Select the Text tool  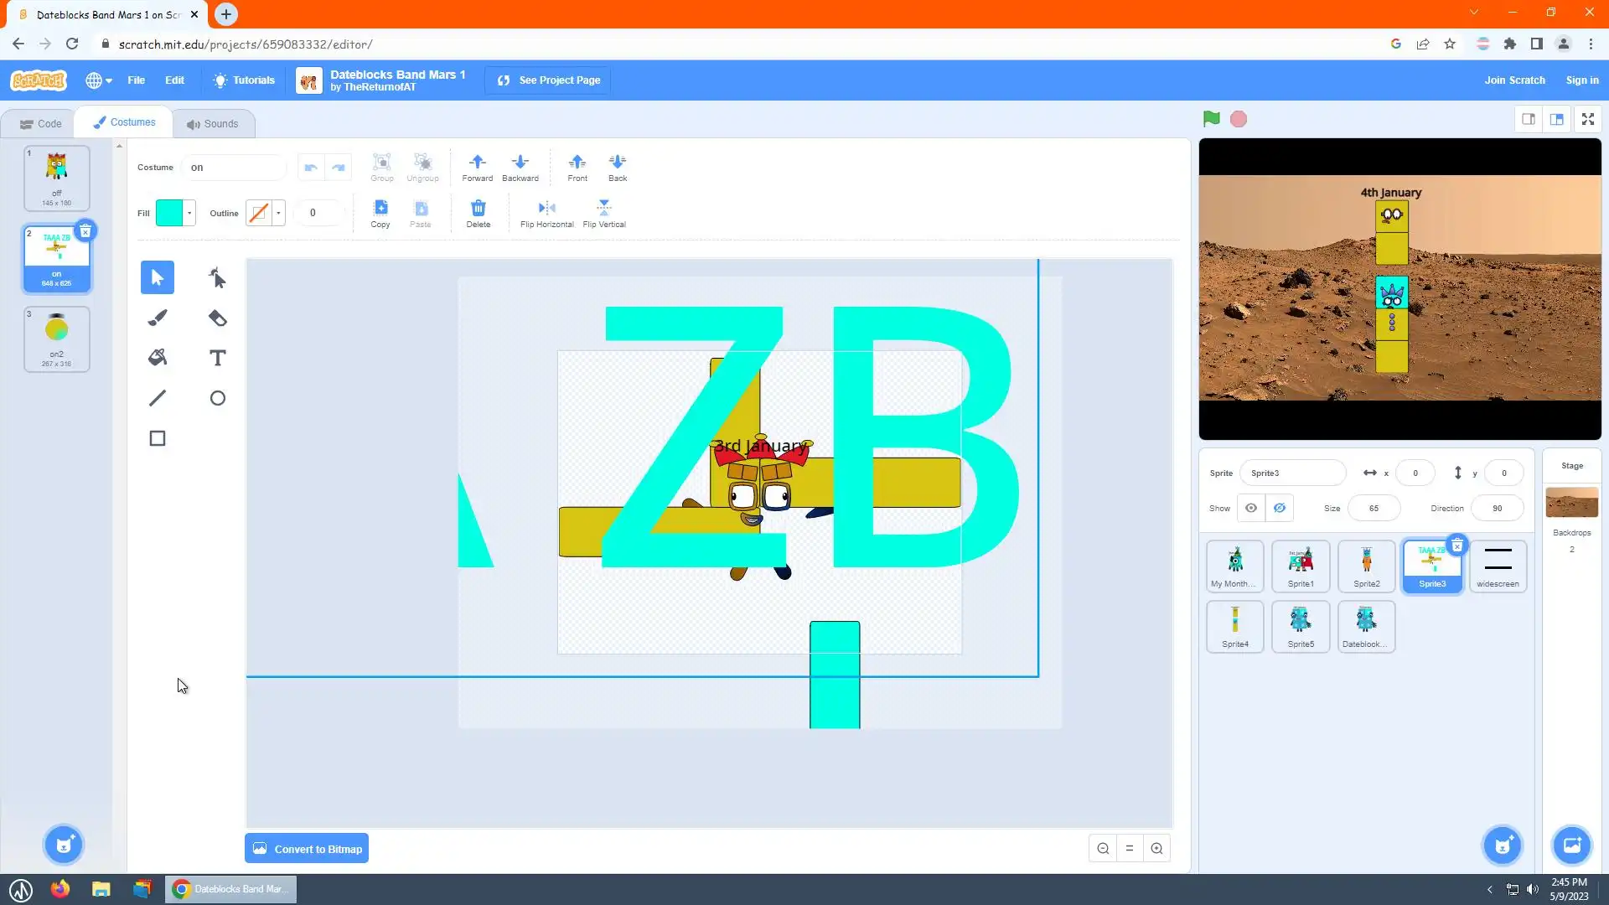(217, 358)
